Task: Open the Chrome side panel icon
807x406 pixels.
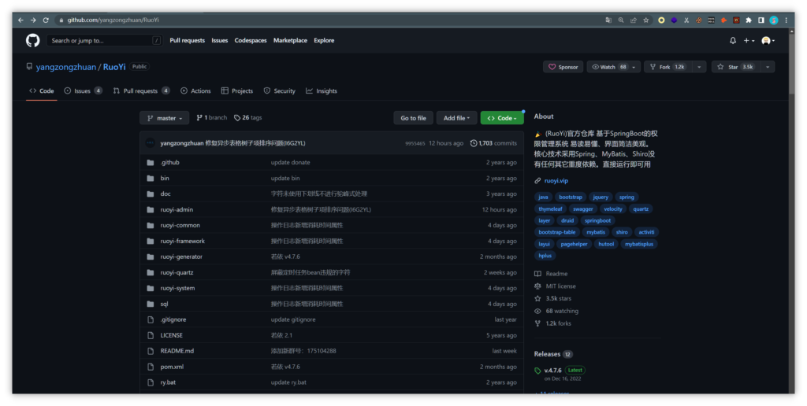Action: pos(761,20)
